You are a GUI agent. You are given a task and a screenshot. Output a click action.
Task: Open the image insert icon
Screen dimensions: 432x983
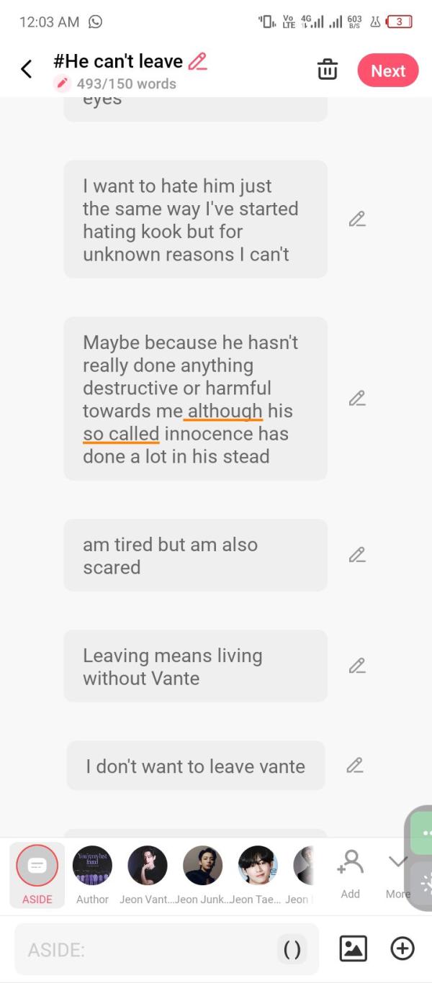(x=353, y=949)
